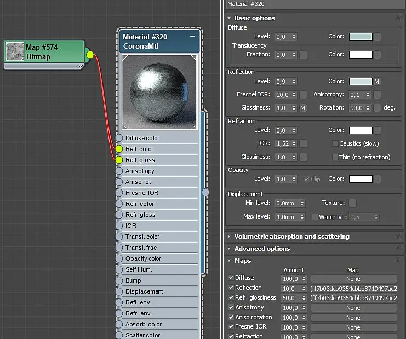Click the Refr. env. input socket

point(119,313)
